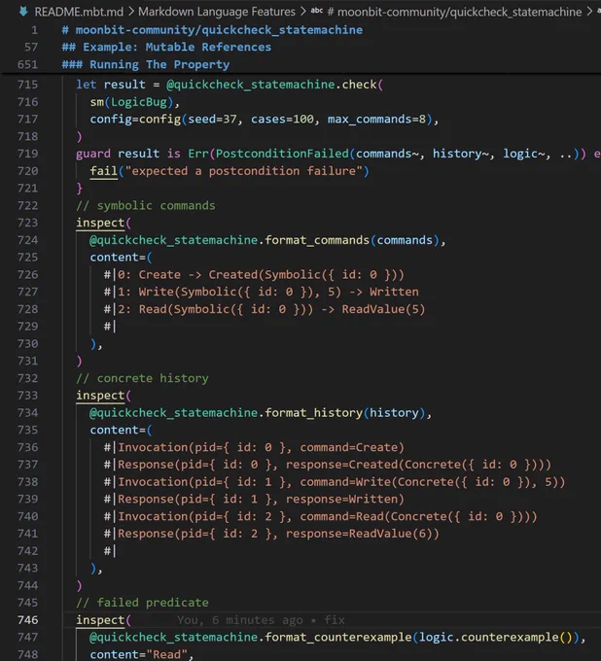Click 'response=ReadValue(6))' on line 741

click(363, 534)
